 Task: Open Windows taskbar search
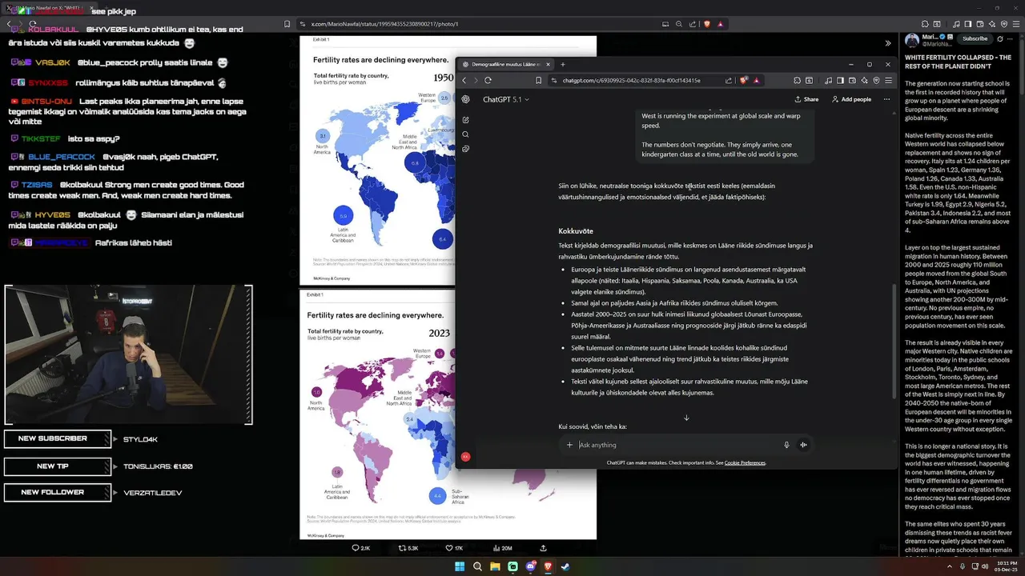coord(478,567)
